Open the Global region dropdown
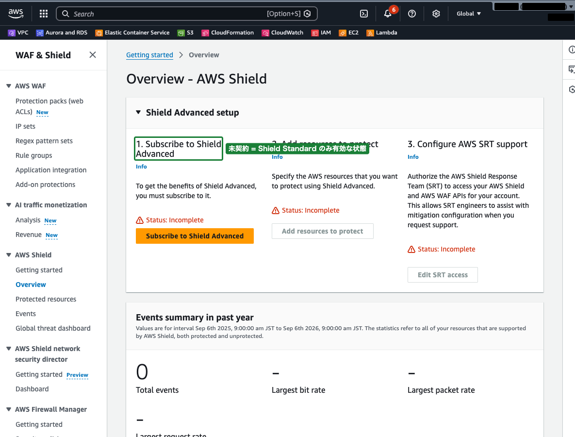 469,14
